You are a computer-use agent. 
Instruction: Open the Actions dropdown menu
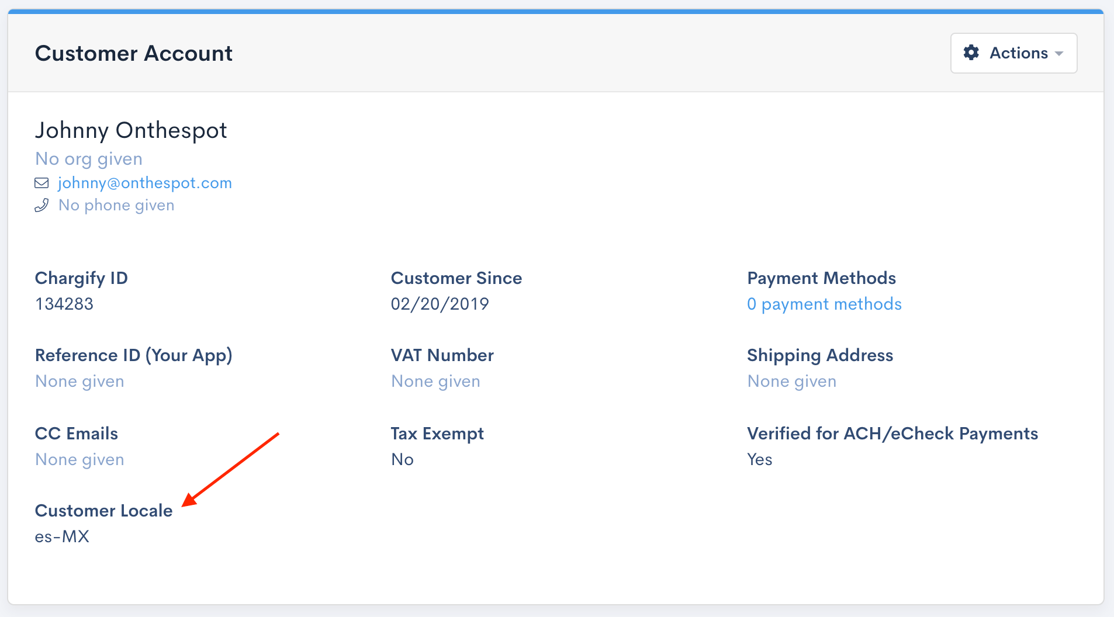click(1013, 53)
